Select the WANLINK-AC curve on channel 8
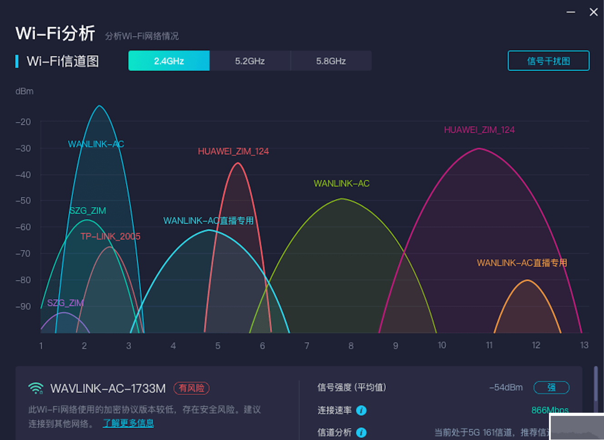604x440 pixels. [342, 199]
